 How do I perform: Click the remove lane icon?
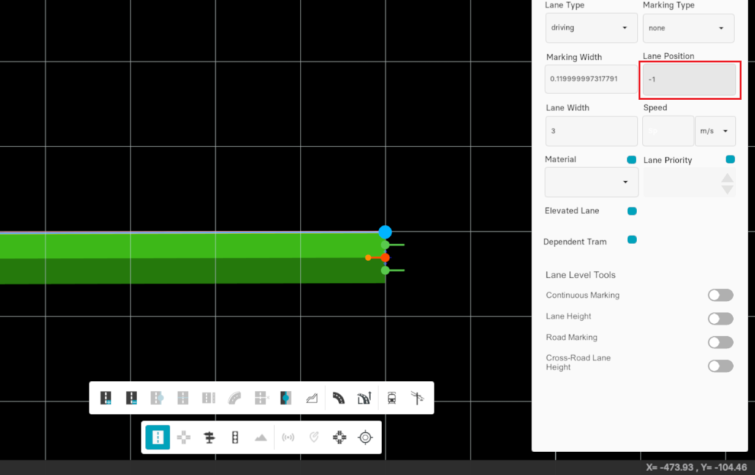(x=131, y=398)
